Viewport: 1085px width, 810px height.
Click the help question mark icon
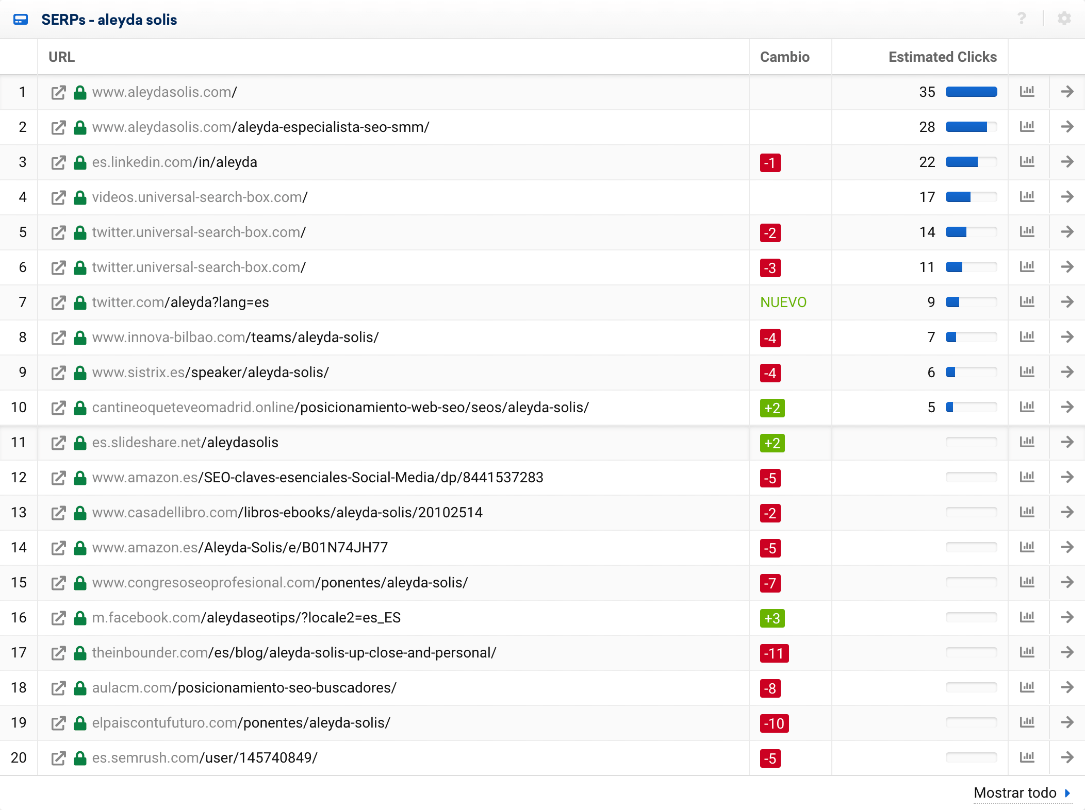click(1022, 19)
